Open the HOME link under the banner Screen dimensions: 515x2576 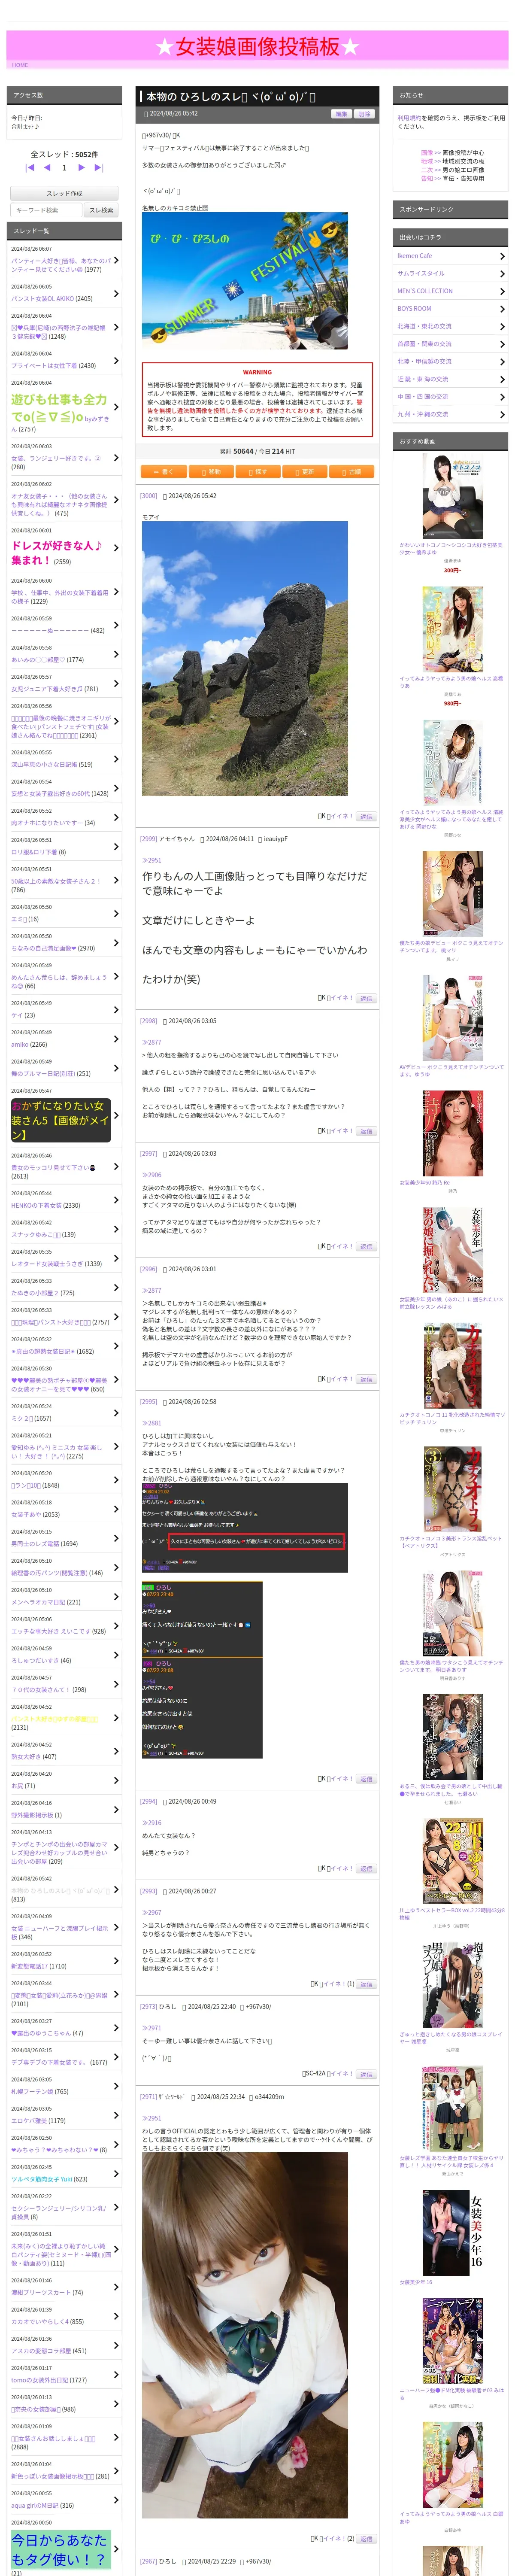click(x=20, y=65)
